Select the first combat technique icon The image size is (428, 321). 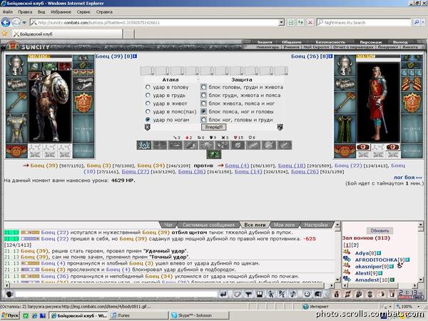click(x=144, y=145)
